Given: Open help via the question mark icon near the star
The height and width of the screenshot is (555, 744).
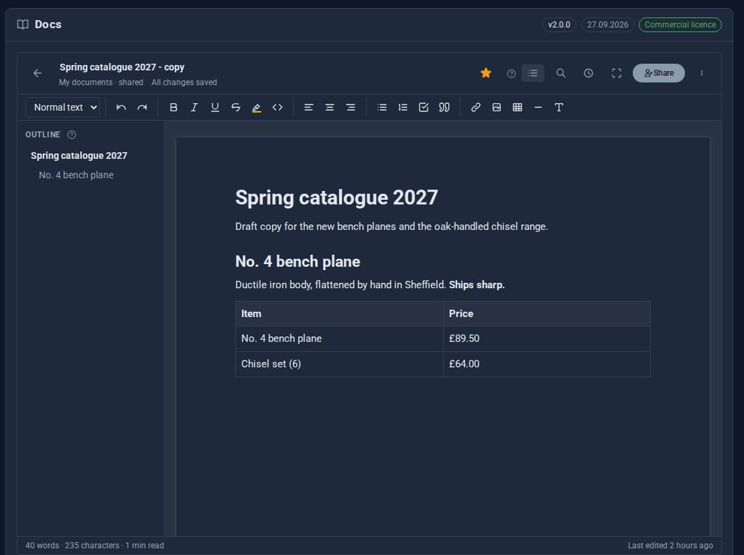Looking at the screenshot, I should click(511, 74).
